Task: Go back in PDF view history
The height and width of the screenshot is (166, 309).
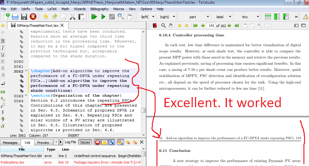Action: coord(180,26)
